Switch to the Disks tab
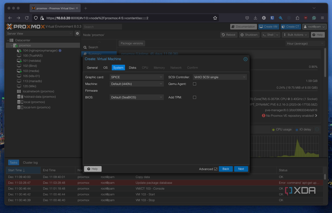This screenshot has height=213, width=332. tap(133, 68)
